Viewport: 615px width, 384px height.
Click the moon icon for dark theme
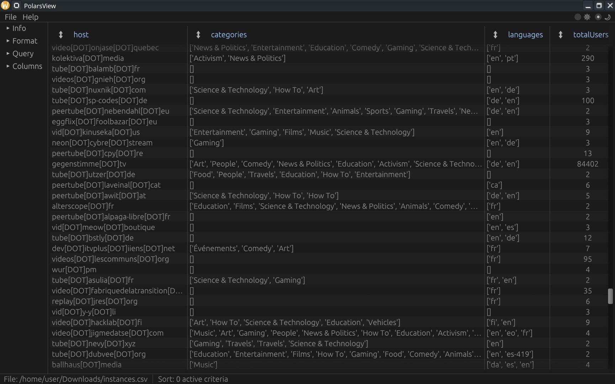coord(608,17)
